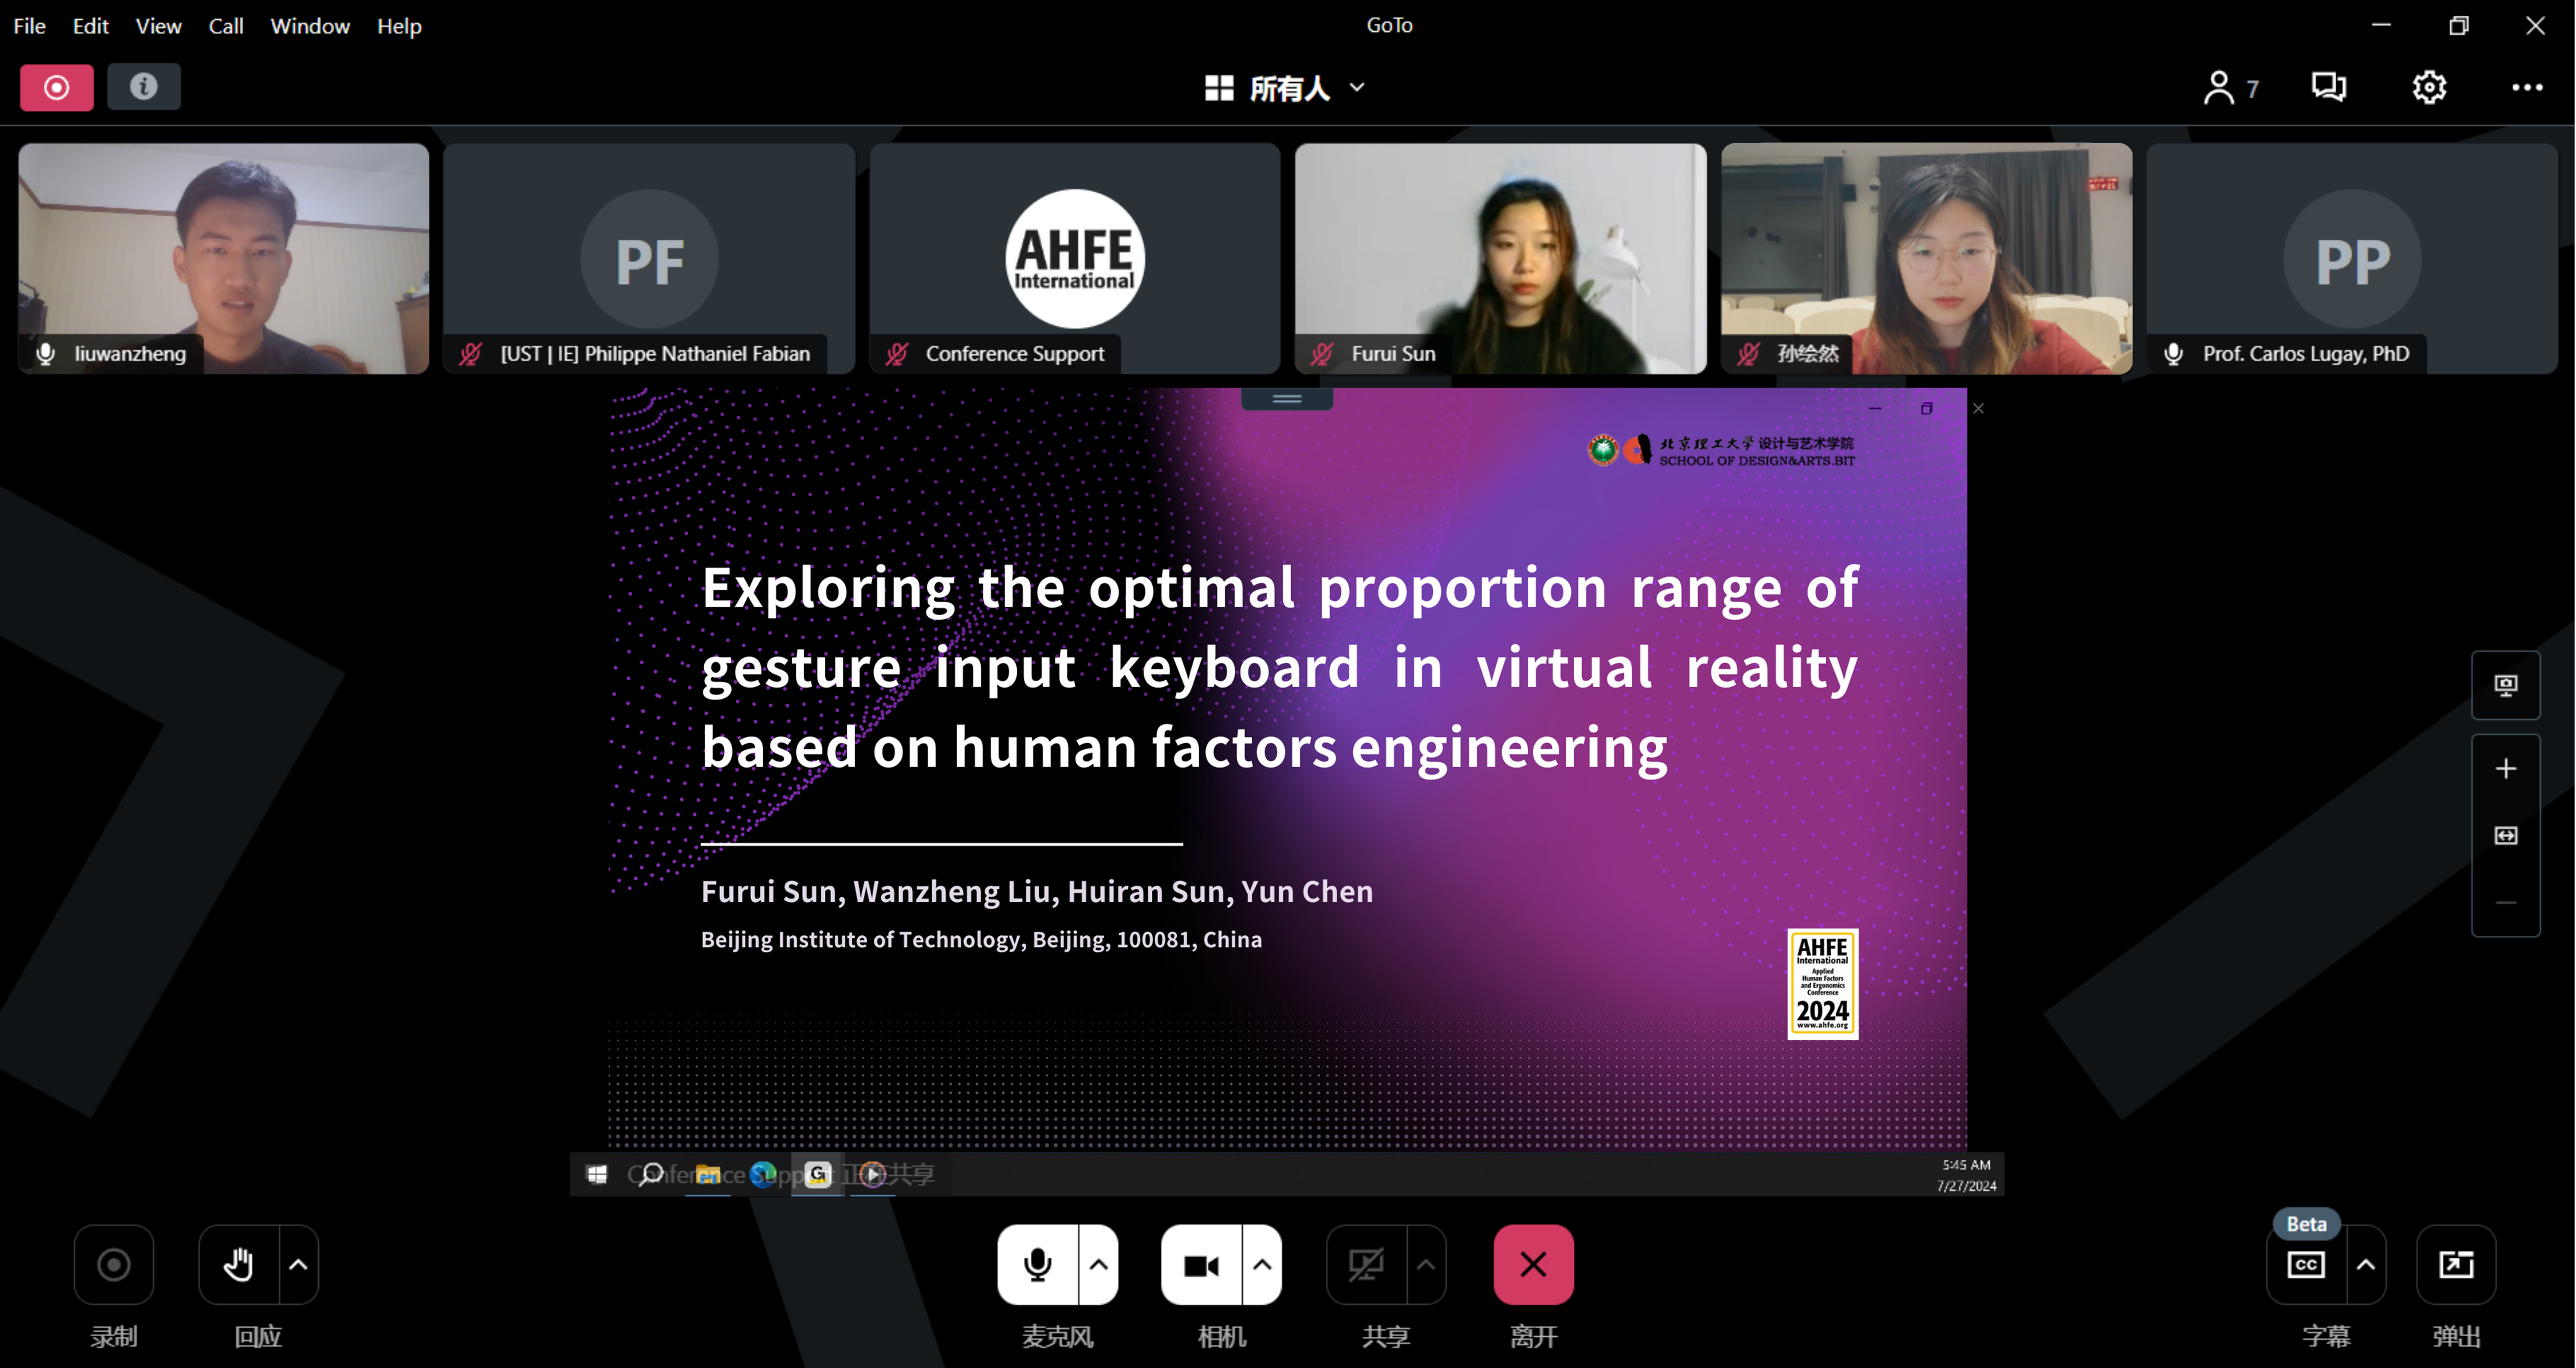This screenshot has width=2576, height=1368.
Task: Select Furui Sun's video thumbnail
Action: [1500, 258]
